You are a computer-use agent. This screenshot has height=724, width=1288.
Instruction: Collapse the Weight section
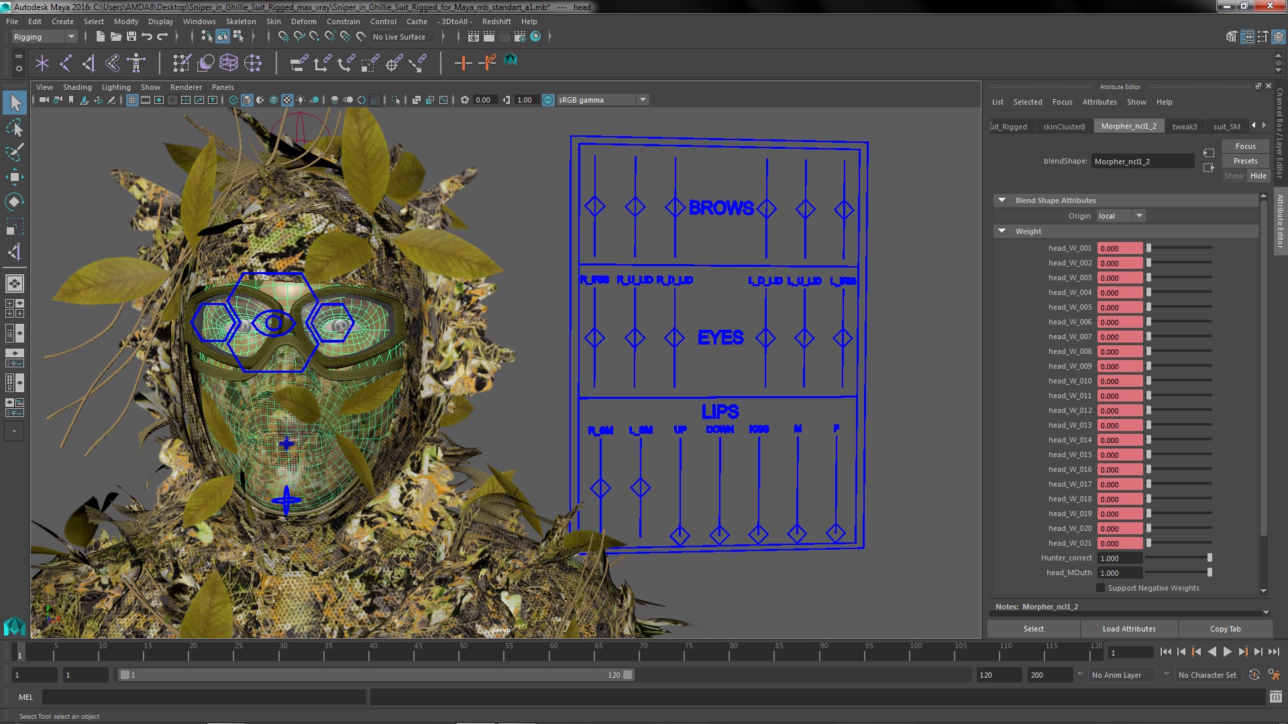[x=1002, y=231]
